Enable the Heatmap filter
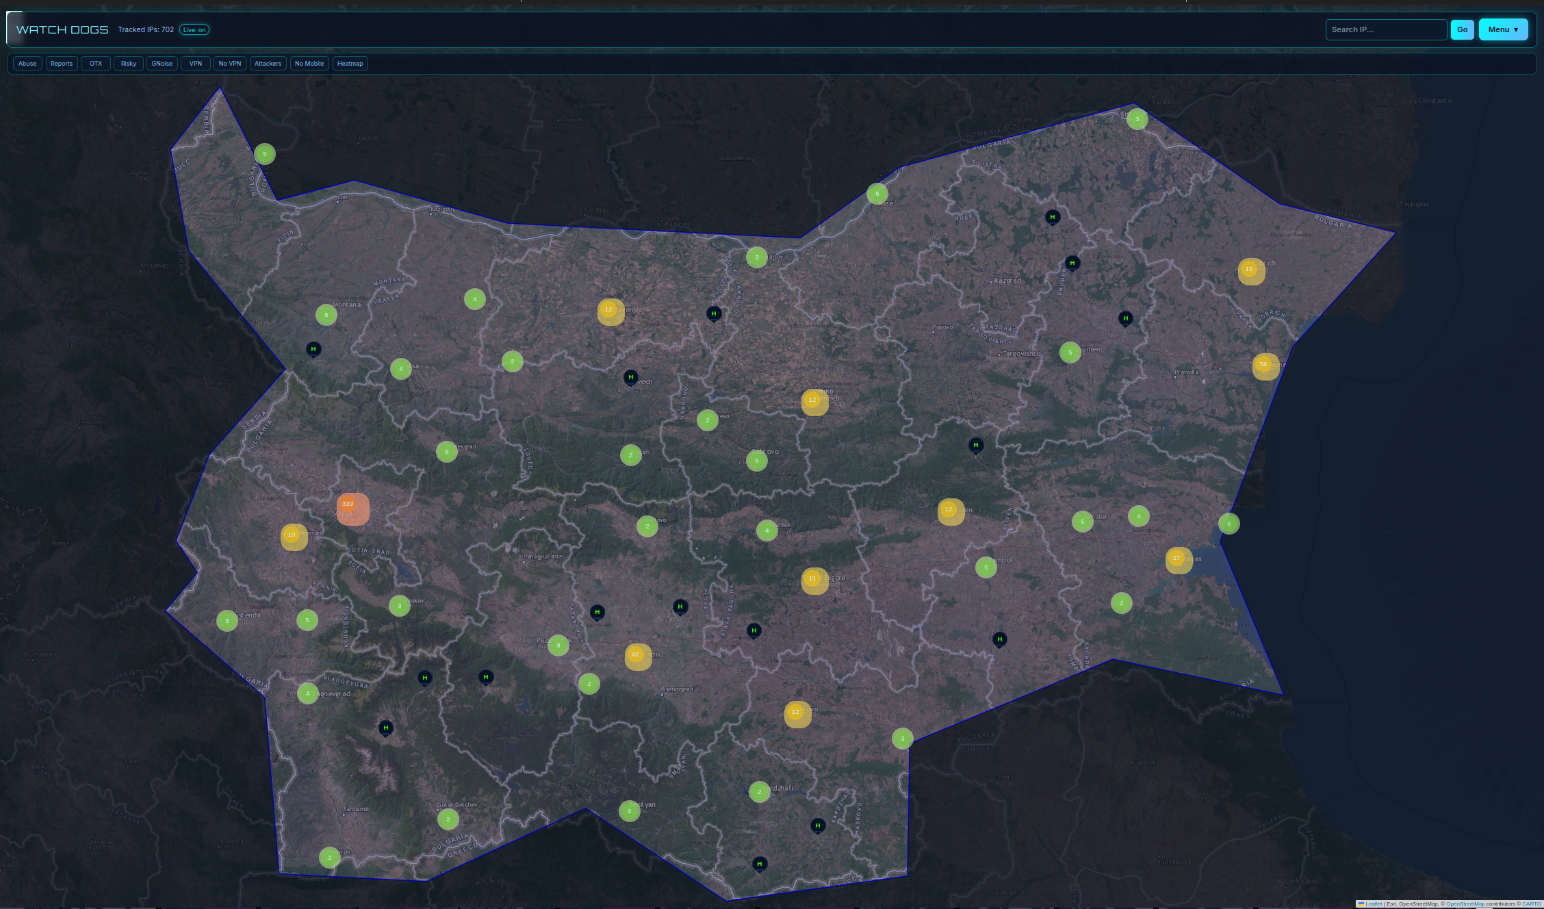 pos(350,63)
